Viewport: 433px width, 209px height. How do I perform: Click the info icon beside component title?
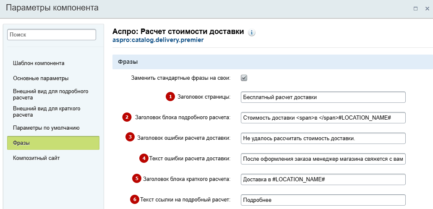[x=252, y=33]
